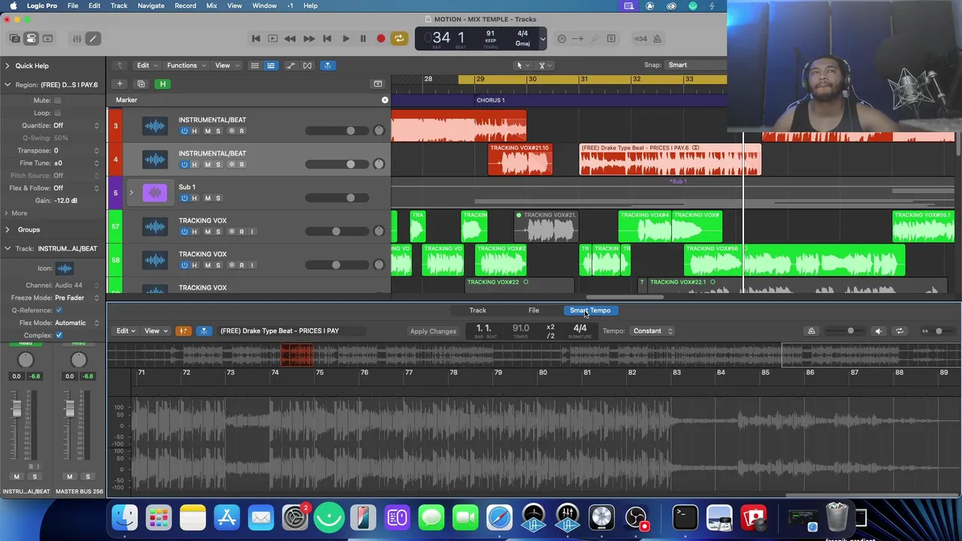962x541 pixels.
Task: Open the editor Edit menu button
Action: coord(125,331)
